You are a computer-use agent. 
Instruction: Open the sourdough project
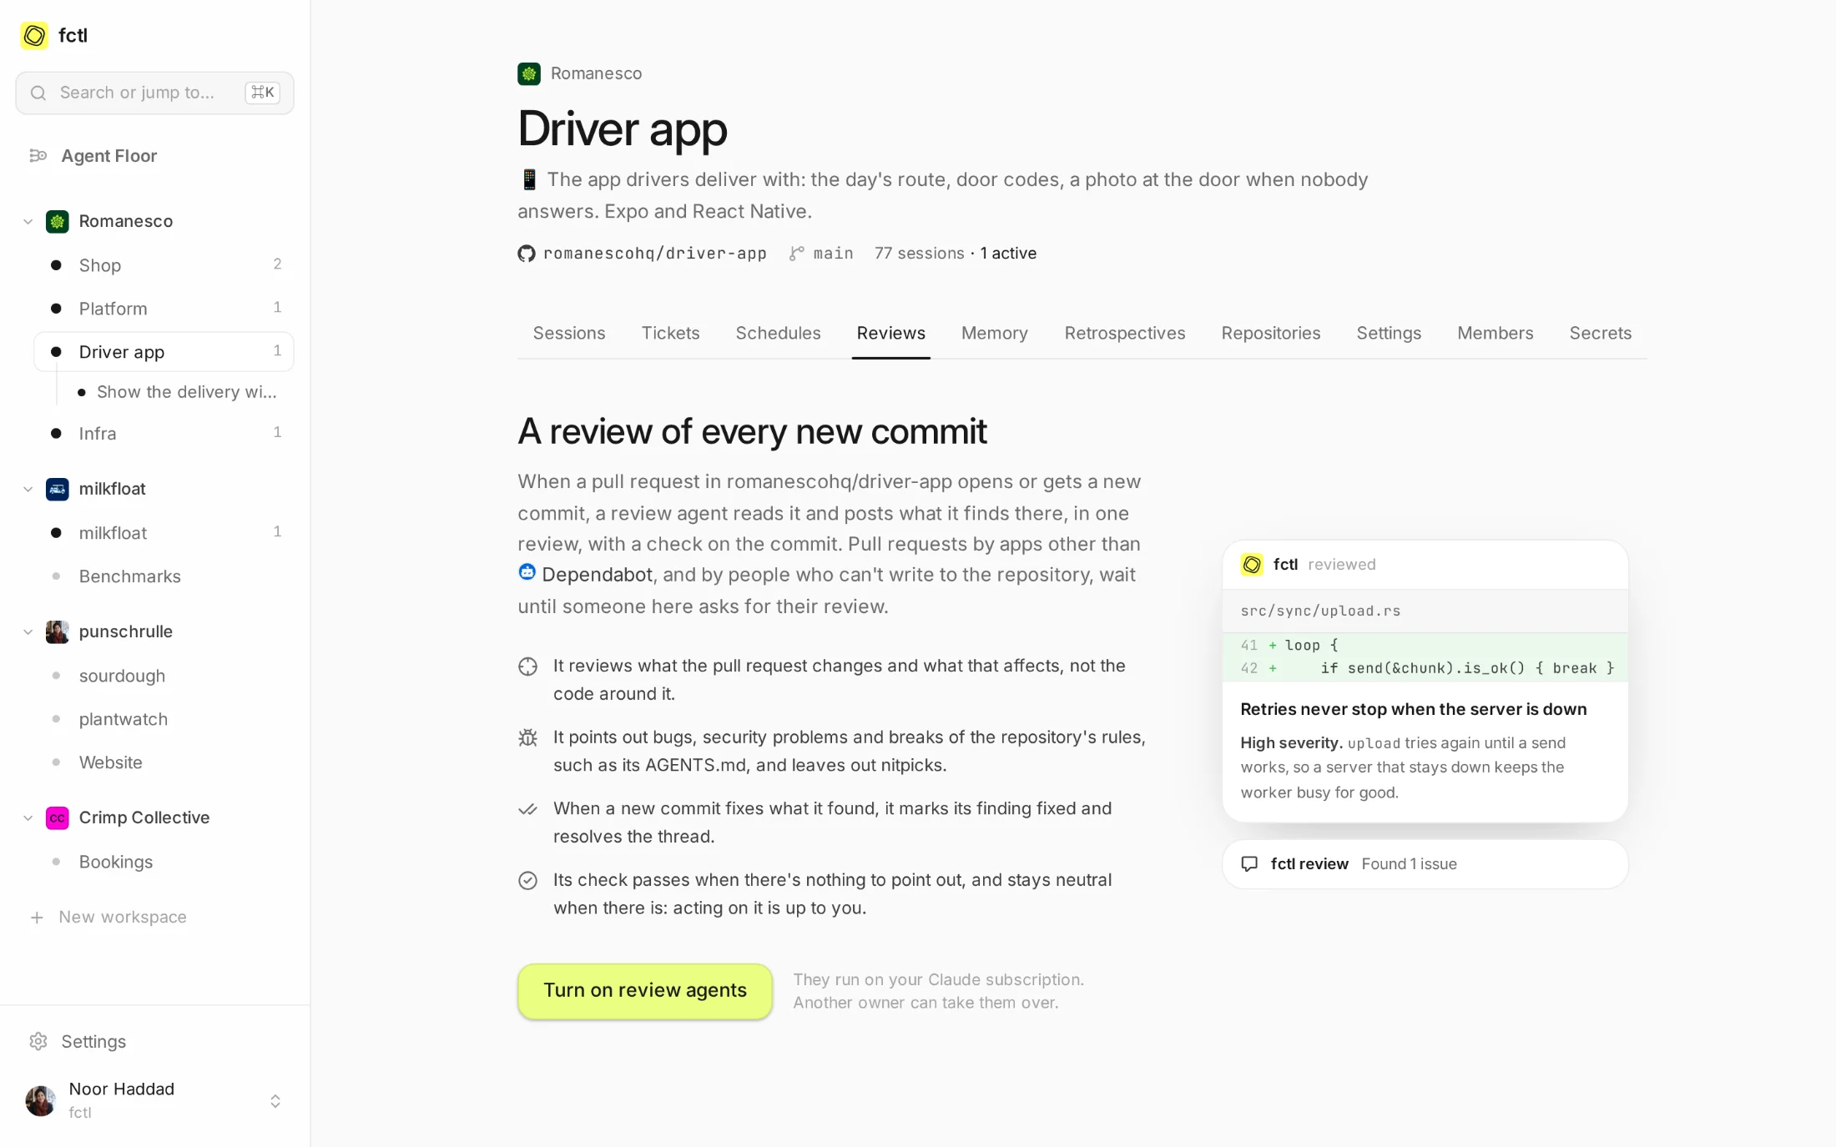click(x=164, y=676)
